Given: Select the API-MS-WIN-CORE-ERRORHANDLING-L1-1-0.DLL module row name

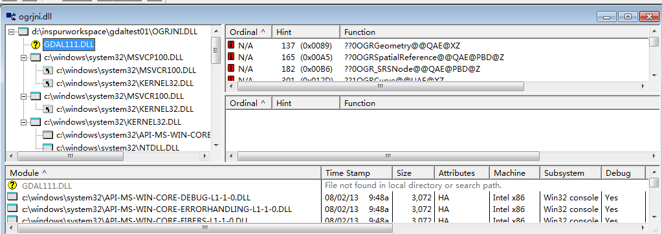Looking at the screenshot, I should coord(157,209).
